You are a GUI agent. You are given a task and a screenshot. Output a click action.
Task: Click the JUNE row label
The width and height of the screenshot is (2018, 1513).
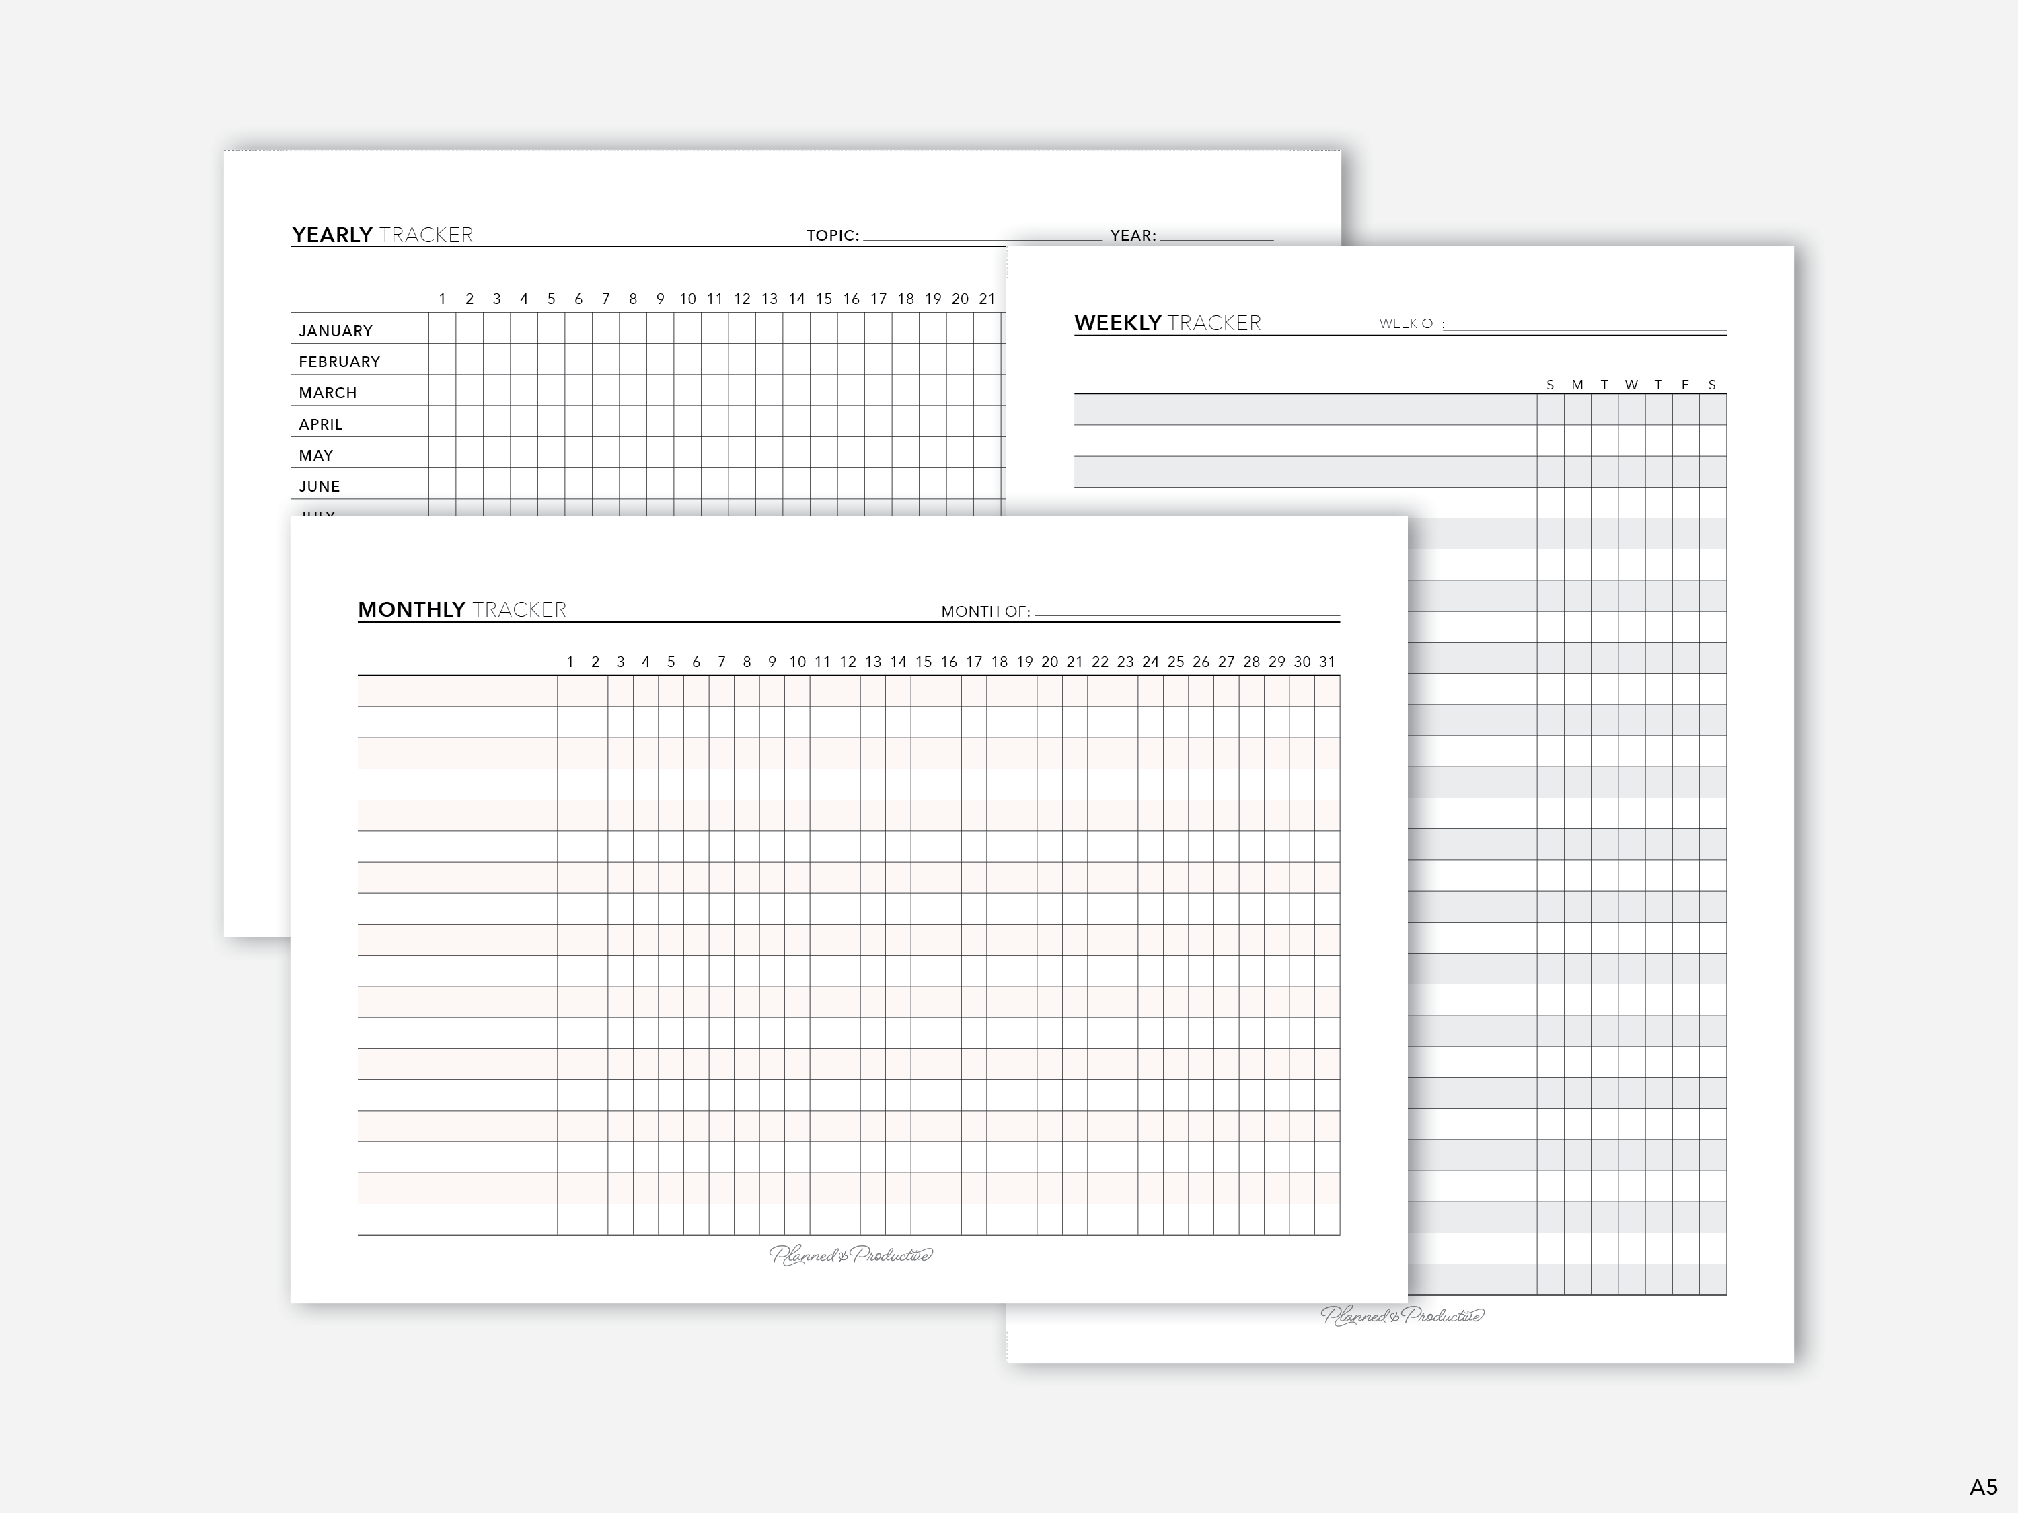tap(320, 486)
